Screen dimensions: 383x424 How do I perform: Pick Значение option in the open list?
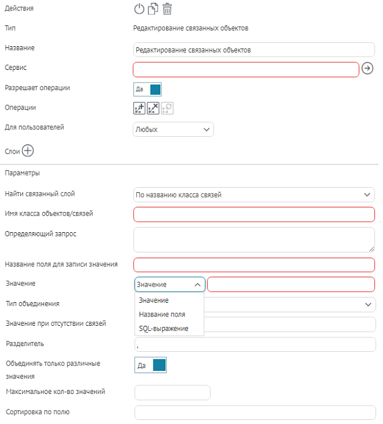(153, 300)
